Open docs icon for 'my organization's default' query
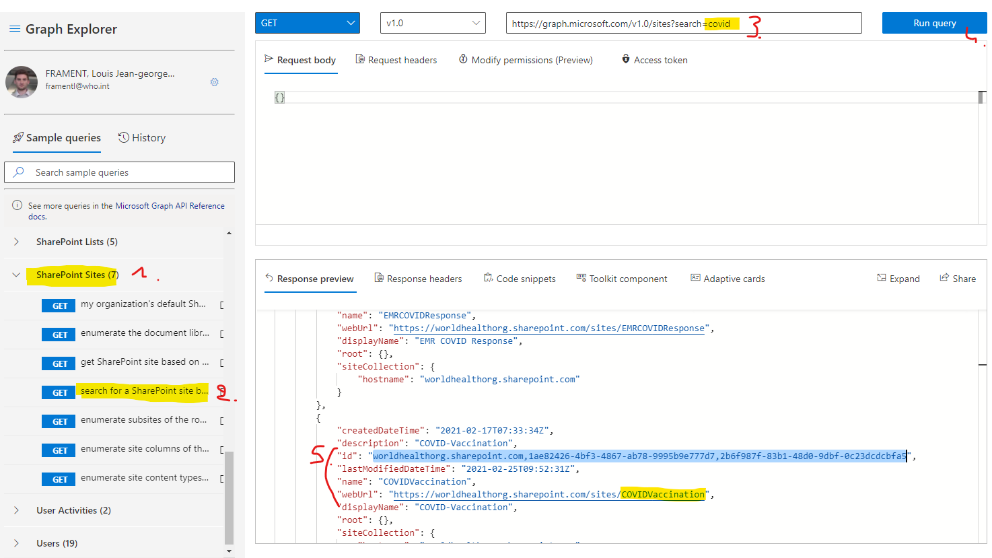 (221, 305)
